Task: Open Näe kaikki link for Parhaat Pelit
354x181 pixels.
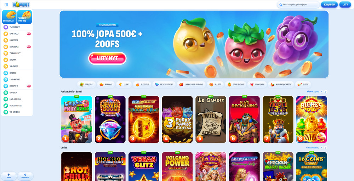Action: 313,91
